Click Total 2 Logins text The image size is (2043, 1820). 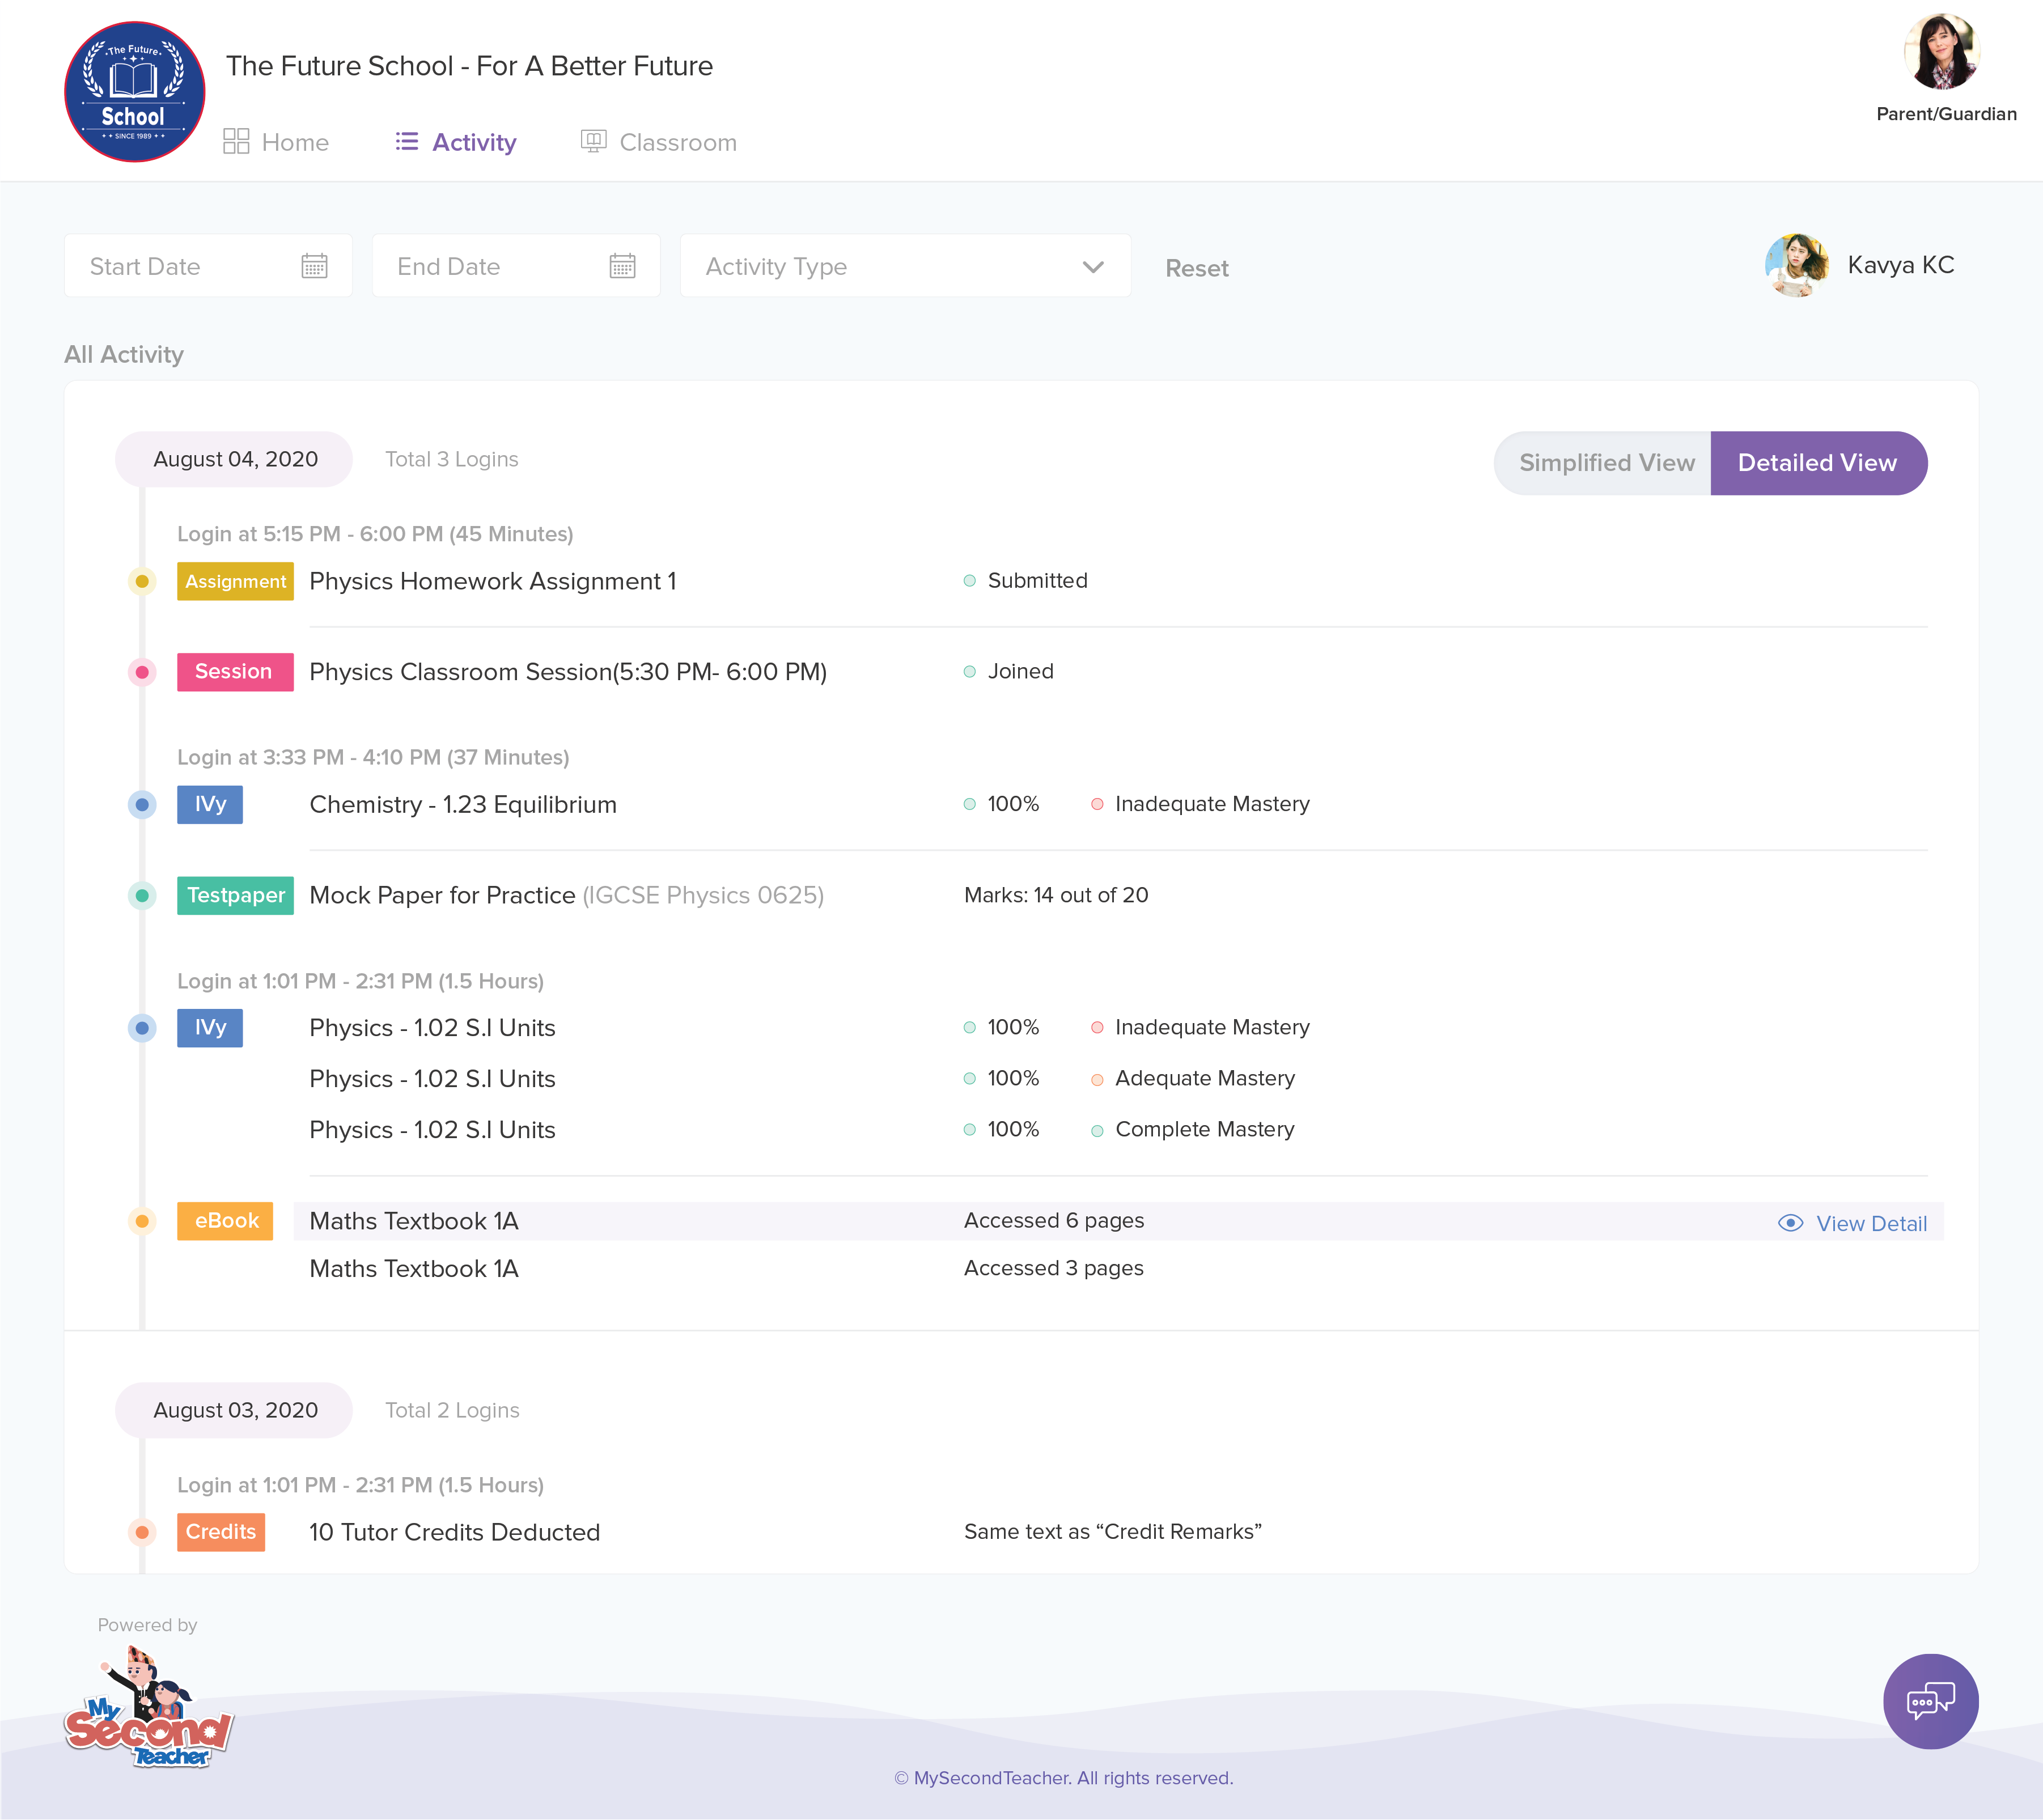point(452,1410)
